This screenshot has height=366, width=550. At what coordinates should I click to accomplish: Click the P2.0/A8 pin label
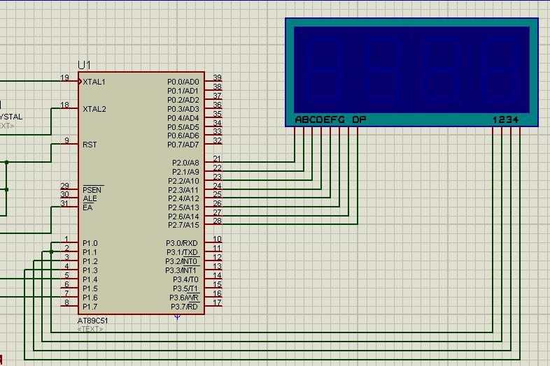click(185, 163)
